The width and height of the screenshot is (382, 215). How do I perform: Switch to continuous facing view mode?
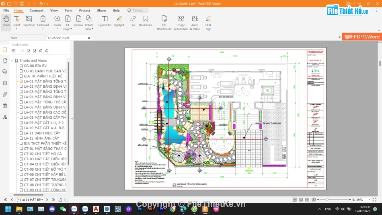click(314, 200)
